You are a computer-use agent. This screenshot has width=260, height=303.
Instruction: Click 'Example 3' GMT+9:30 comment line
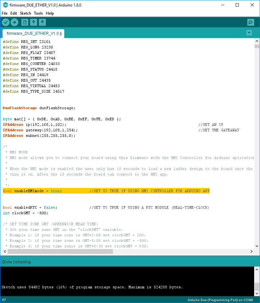point(77,246)
